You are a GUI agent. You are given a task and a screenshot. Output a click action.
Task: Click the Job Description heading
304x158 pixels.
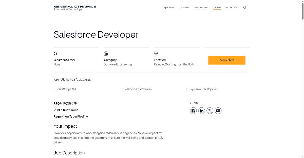pyautogui.click(x=69, y=153)
